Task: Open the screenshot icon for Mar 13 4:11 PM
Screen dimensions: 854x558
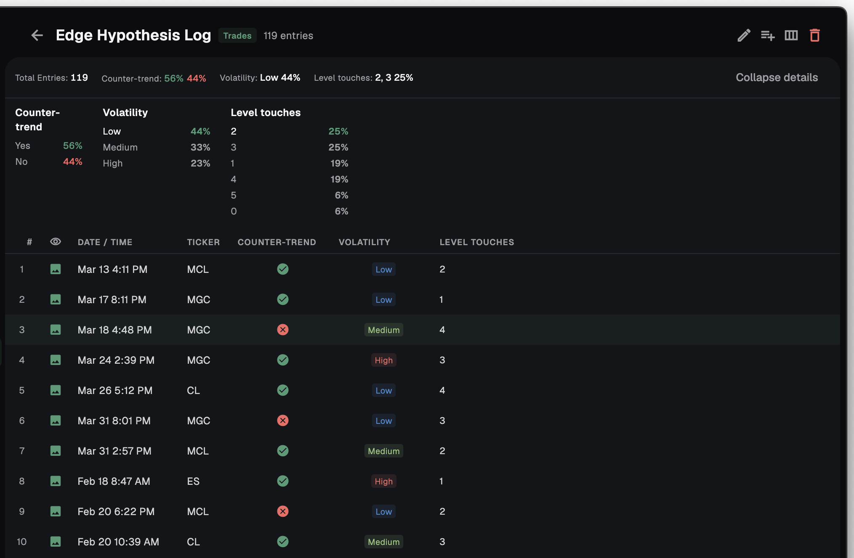Action: [x=56, y=269]
